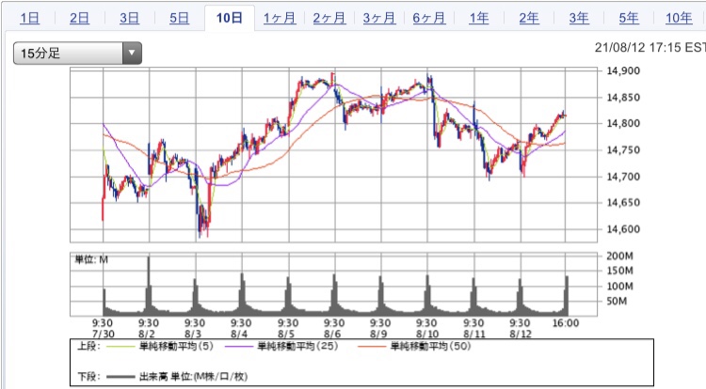Click the 単位: M volume unit label
Image resolution: width=706 pixels, height=389 pixels.
[x=91, y=259]
